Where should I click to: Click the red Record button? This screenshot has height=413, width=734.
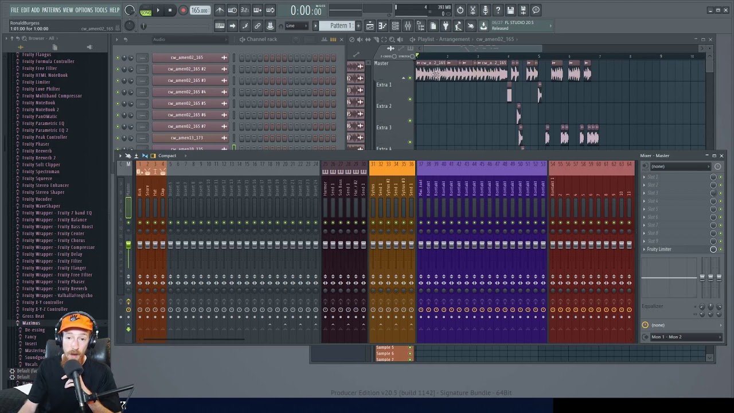click(183, 10)
